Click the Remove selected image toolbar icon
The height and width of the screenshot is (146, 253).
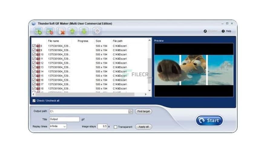click(50, 31)
